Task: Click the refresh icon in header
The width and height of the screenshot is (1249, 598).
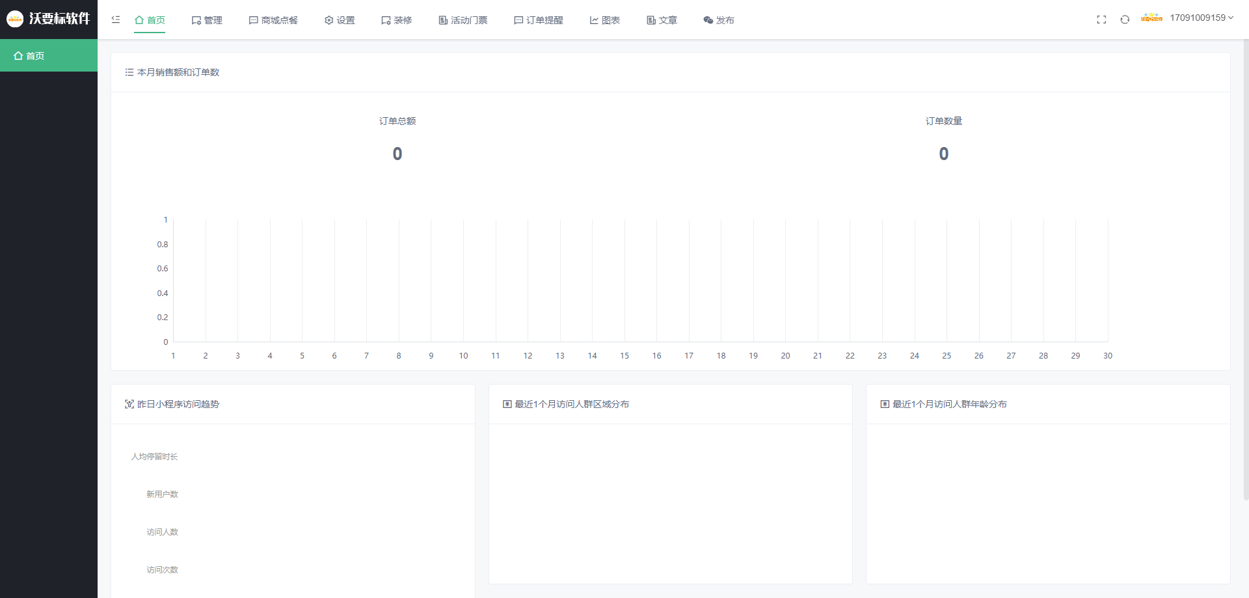Action: tap(1125, 20)
